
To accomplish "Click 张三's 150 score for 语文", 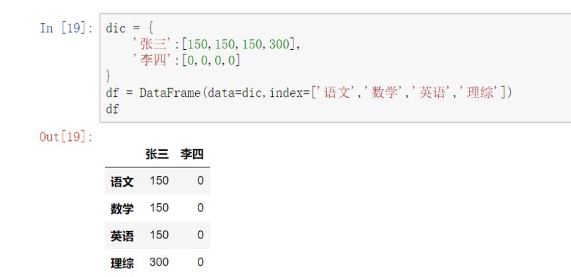I will (x=159, y=181).
